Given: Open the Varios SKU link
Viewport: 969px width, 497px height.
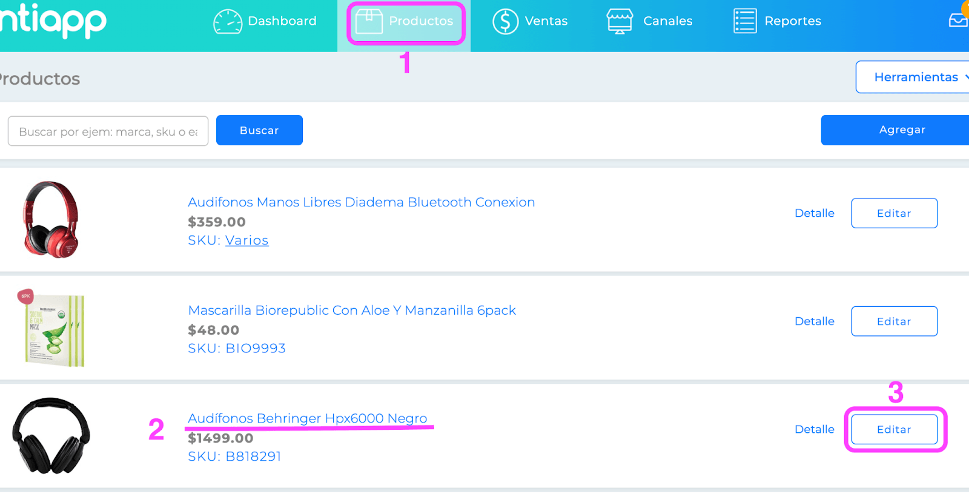Looking at the screenshot, I should [x=246, y=240].
